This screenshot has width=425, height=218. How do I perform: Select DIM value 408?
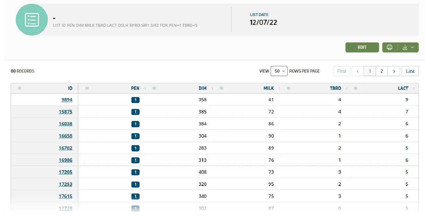coord(202,172)
